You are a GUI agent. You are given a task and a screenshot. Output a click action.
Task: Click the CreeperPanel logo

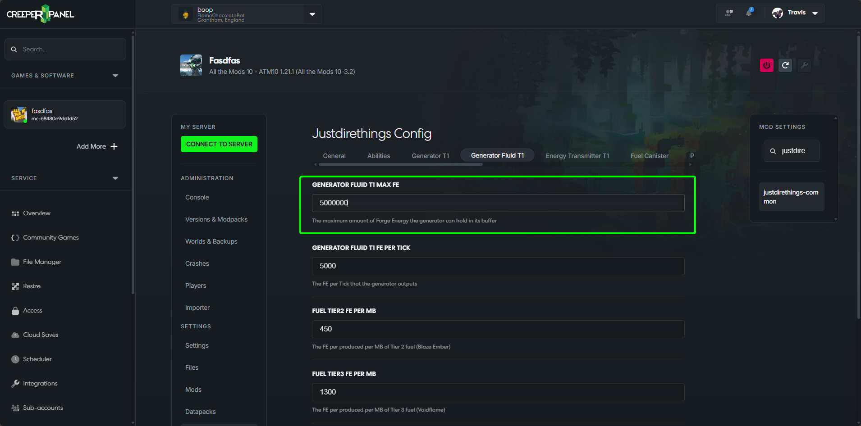click(40, 14)
